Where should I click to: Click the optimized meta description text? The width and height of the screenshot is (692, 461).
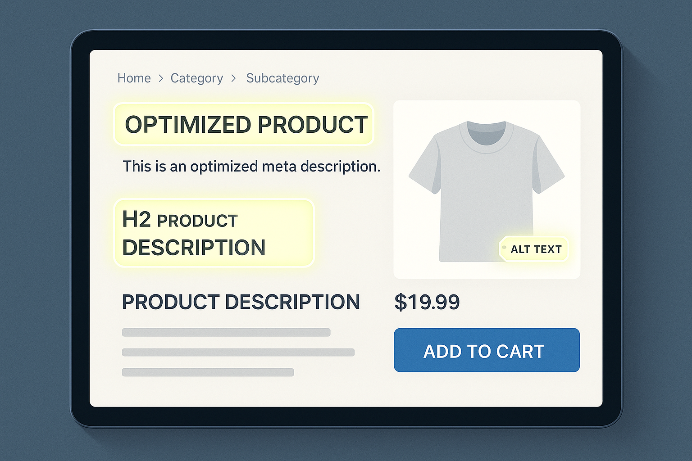coord(251,166)
